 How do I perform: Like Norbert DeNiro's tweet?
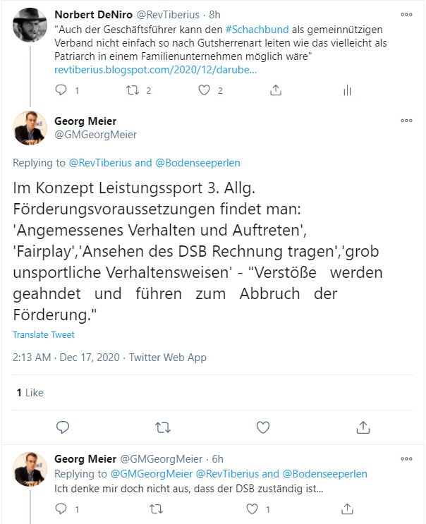tap(204, 90)
